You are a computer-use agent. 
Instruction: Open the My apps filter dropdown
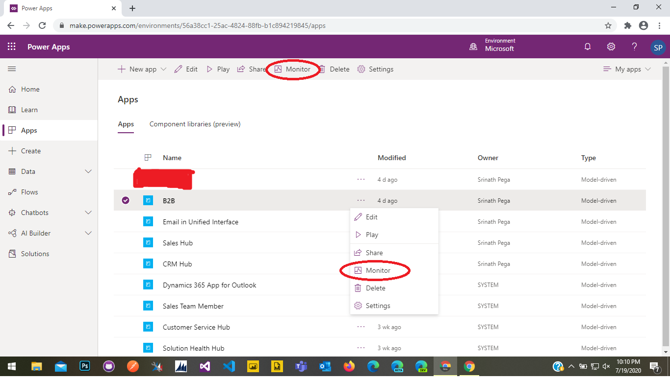[627, 69]
